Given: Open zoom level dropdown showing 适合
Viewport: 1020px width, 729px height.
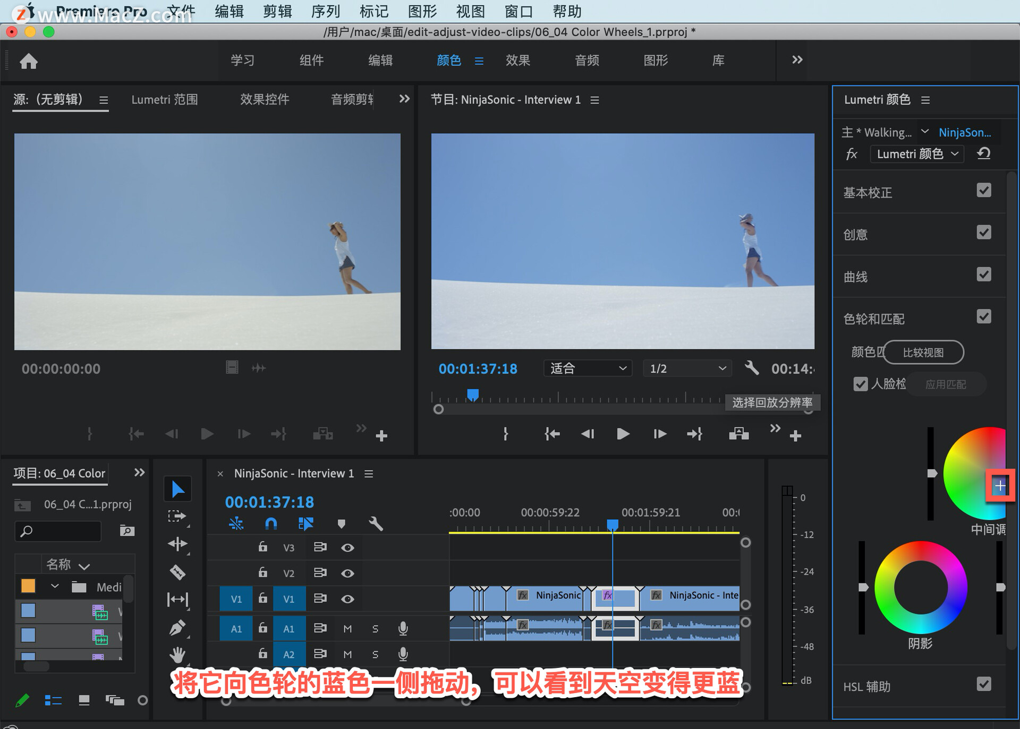Looking at the screenshot, I should (x=588, y=368).
